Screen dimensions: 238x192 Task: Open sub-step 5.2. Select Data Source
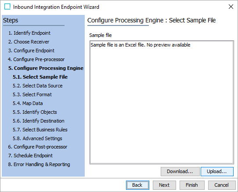[37, 86]
